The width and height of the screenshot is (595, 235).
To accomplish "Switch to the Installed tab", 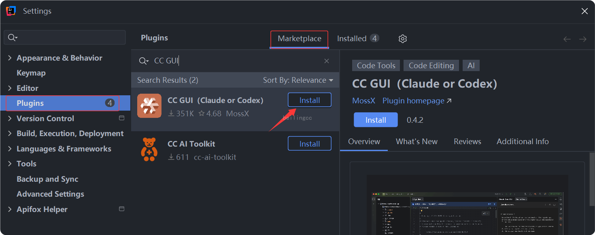I will pos(358,38).
